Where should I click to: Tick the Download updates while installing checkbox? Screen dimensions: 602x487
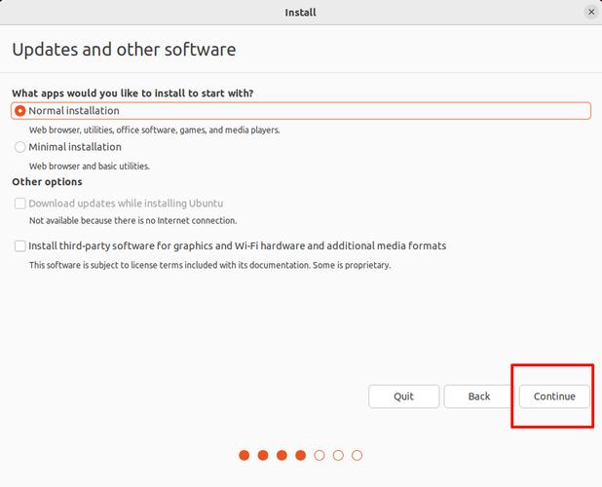coord(20,204)
